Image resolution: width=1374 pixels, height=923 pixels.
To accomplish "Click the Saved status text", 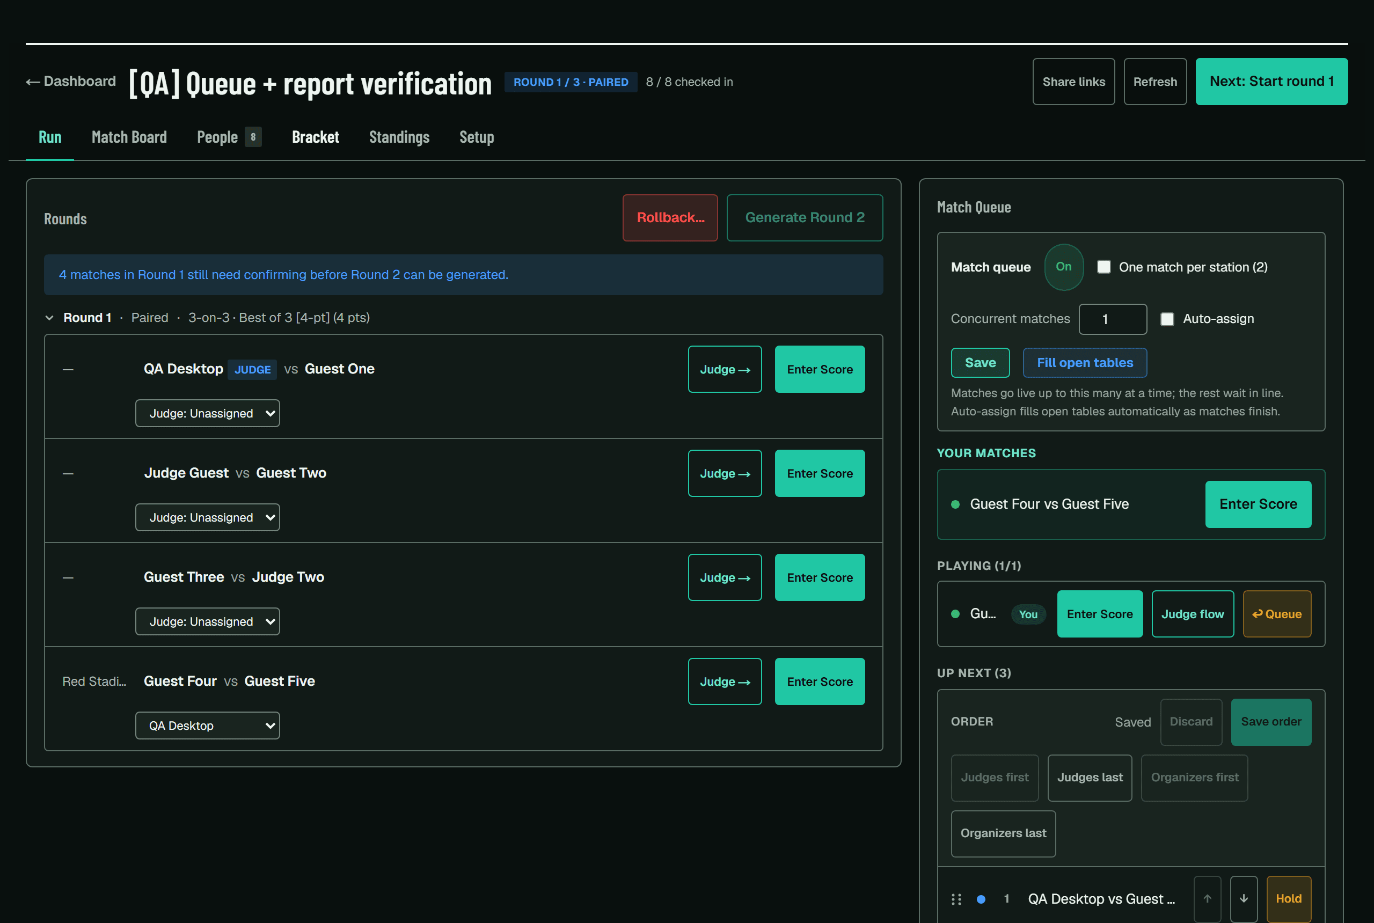I will point(1132,723).
